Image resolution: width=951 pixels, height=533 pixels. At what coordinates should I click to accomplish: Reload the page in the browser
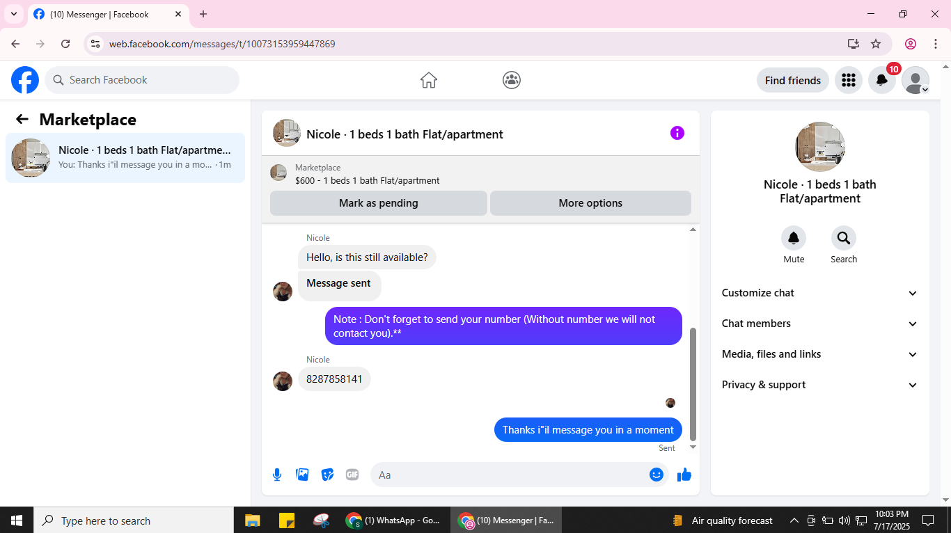tap(65, 44)
